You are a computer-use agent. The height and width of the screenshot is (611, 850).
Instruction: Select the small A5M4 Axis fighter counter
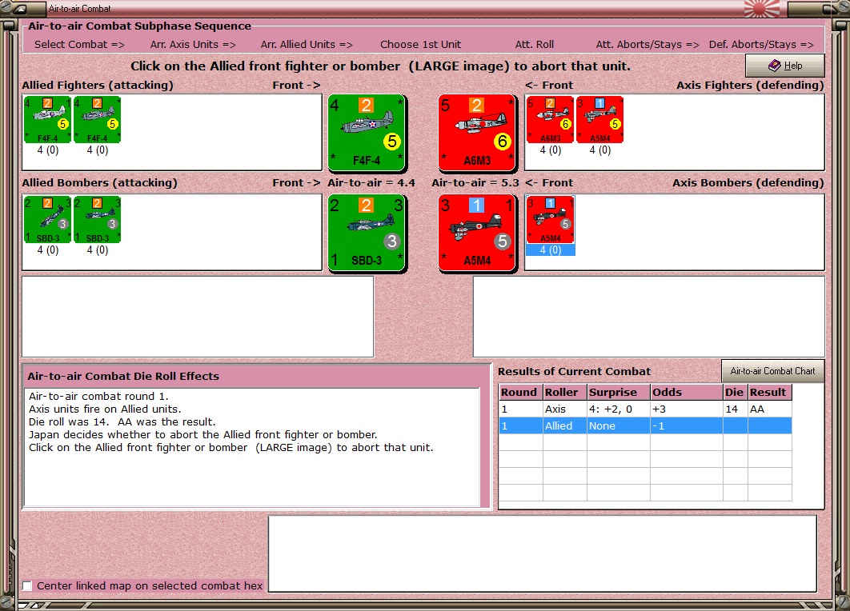tap(599, 120)
